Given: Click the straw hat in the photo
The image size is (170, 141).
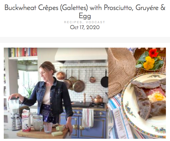Looking at the screenshot, I should pyautogui.click(x=121, y=71).
